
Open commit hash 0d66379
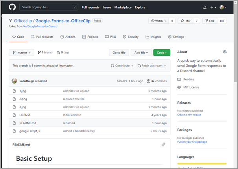coord(122,81)
